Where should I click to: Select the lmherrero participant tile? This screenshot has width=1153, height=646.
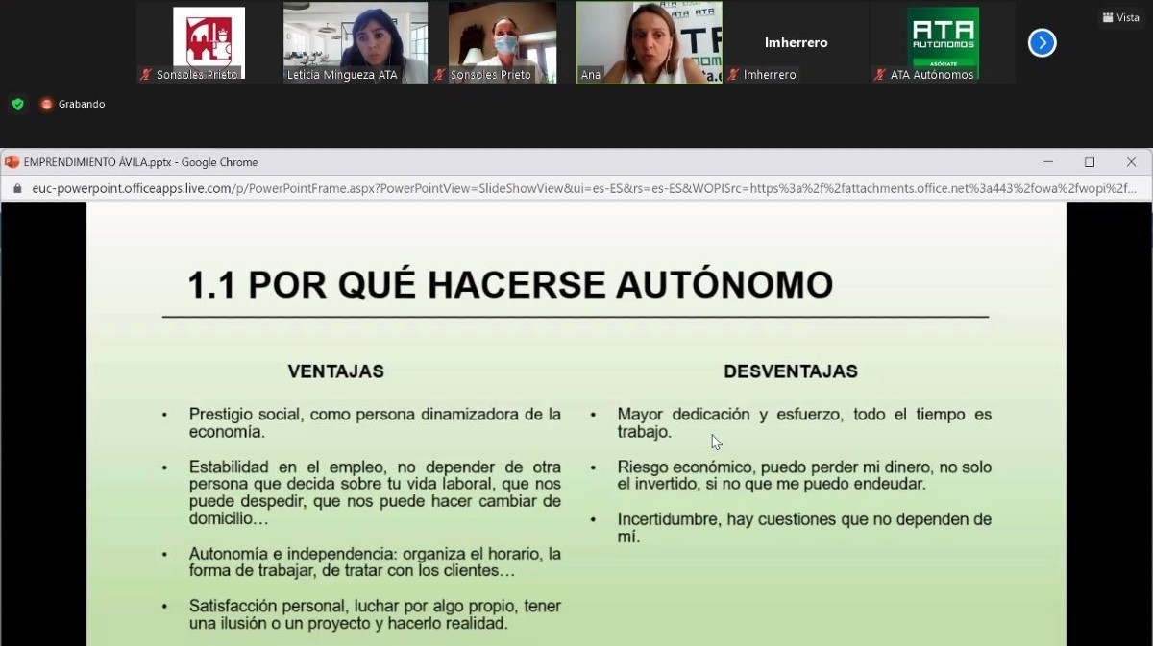click(796, 42)
